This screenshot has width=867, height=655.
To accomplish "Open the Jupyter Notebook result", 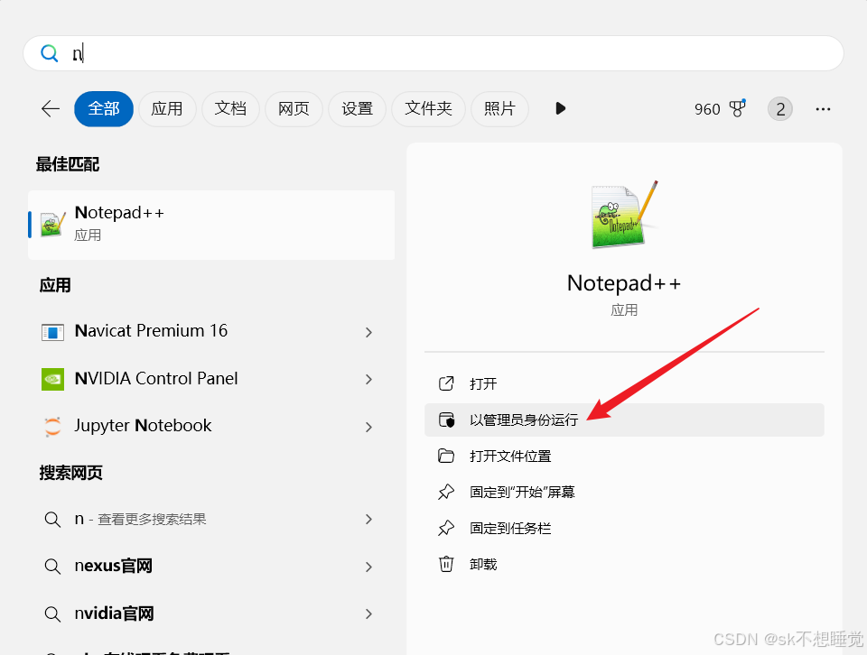I will pos(211,427).
